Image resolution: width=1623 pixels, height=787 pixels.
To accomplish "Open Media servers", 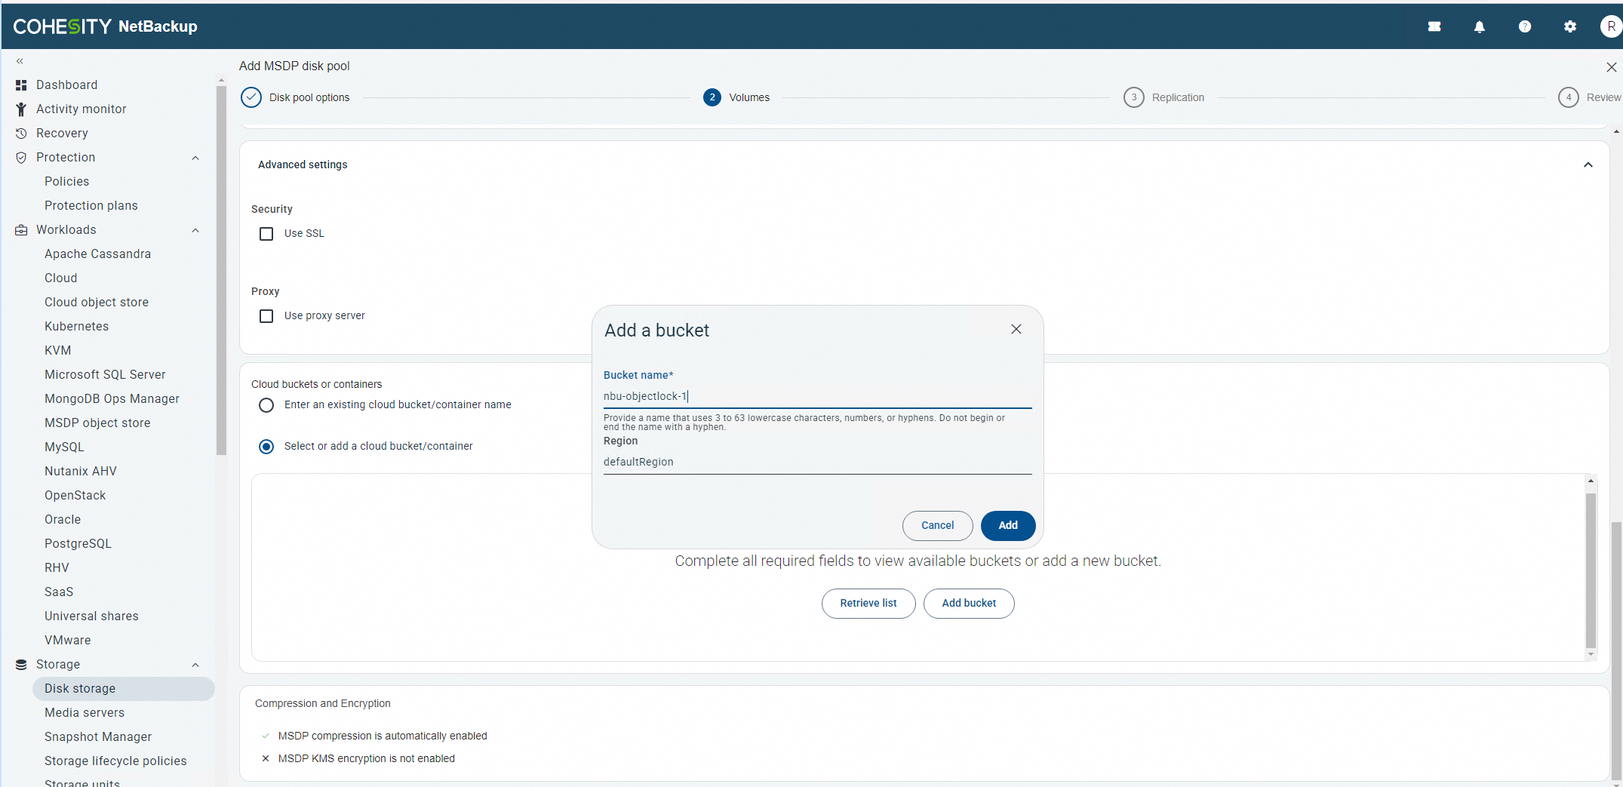I will [85, 713].
